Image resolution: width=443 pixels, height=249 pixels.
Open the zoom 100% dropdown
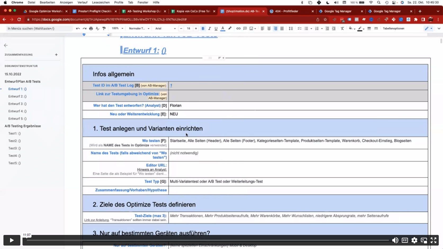coord(118,28)
